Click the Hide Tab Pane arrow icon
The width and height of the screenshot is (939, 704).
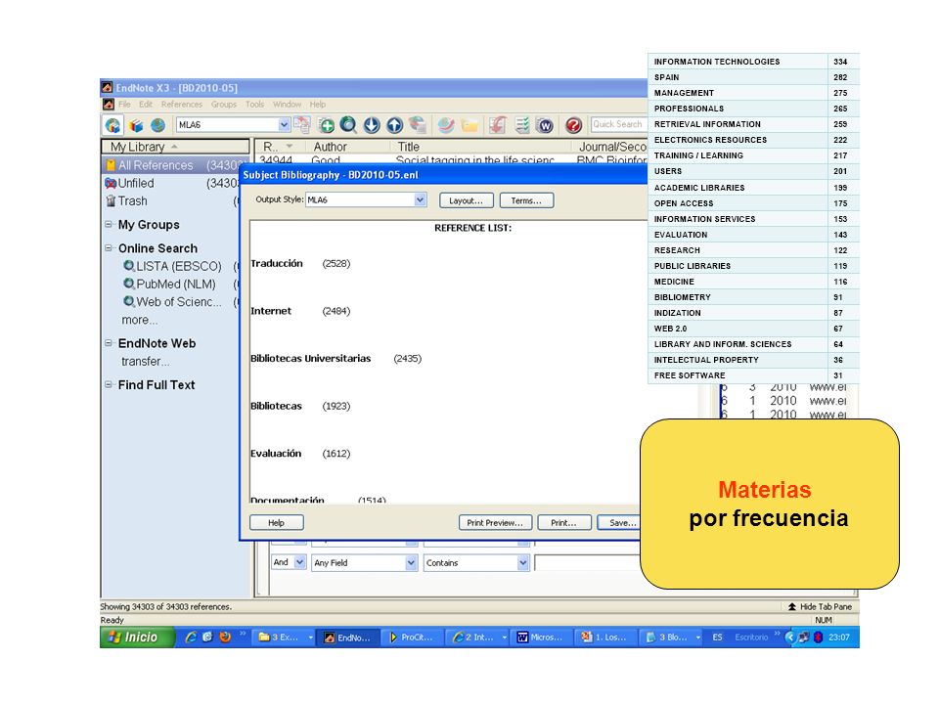pos(792,606)
